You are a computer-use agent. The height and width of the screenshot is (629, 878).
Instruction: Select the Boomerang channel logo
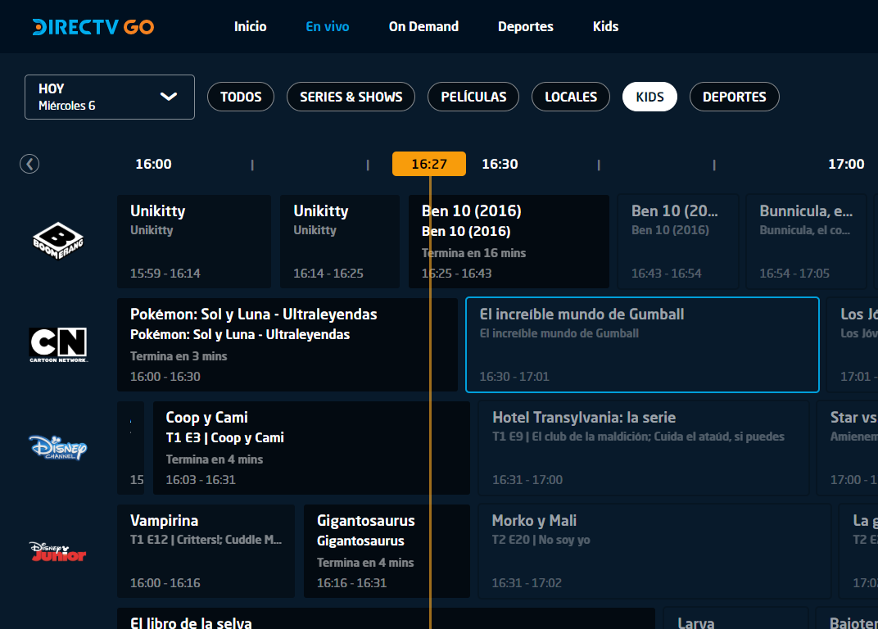58,241
